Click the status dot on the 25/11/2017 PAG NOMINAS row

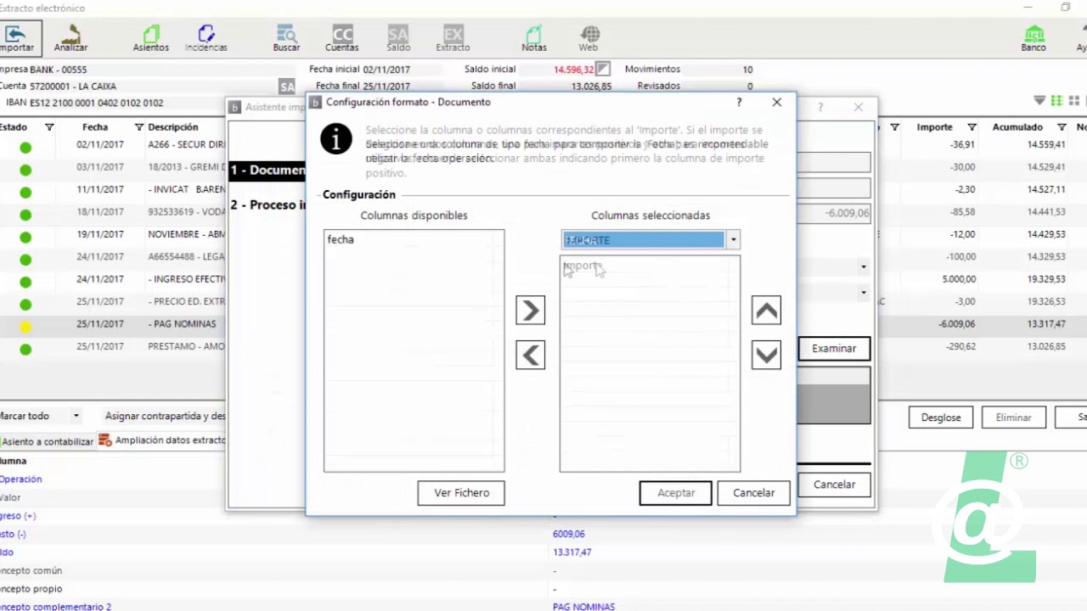[x=25, y=327]
